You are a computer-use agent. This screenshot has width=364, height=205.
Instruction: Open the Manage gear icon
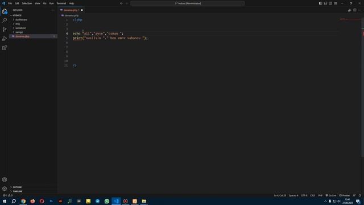point(5,188)
